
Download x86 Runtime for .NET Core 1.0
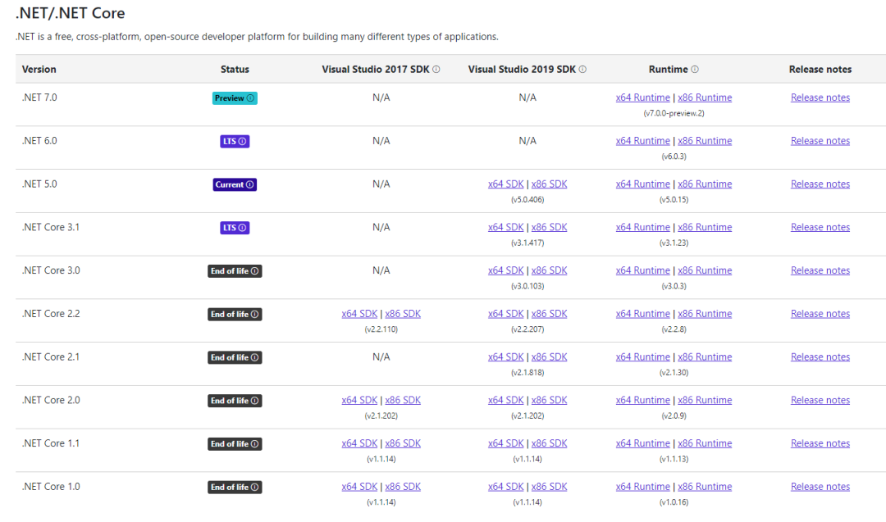705,487
